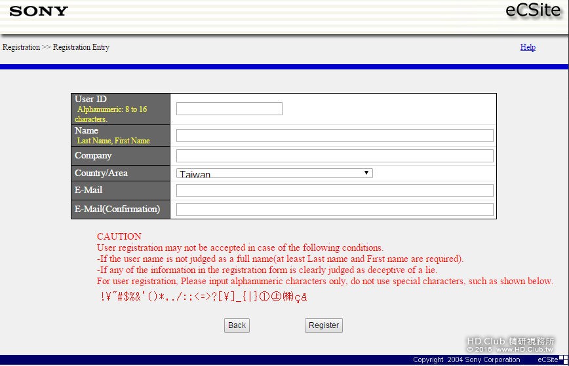Select the Company input box

tap(334, 156)
